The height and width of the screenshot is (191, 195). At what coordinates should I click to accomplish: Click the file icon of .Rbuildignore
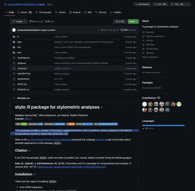(14, 58)
